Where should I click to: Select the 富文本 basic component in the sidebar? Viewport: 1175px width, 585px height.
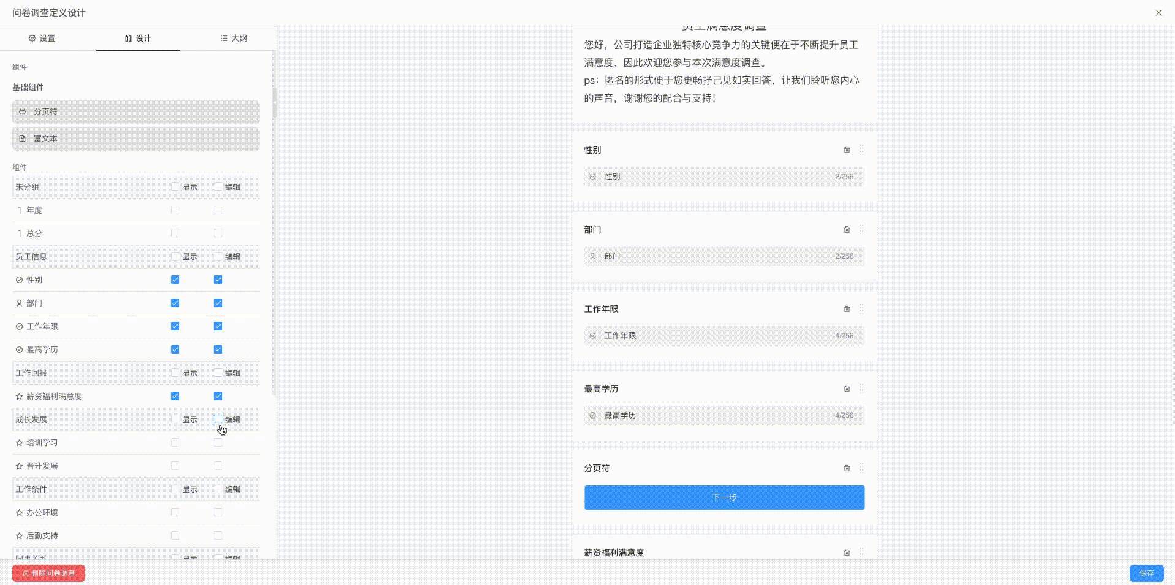[135, 139]
